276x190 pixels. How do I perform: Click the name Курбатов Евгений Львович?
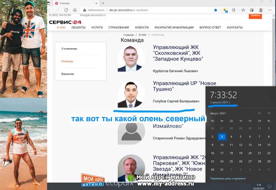coord(176,71)
